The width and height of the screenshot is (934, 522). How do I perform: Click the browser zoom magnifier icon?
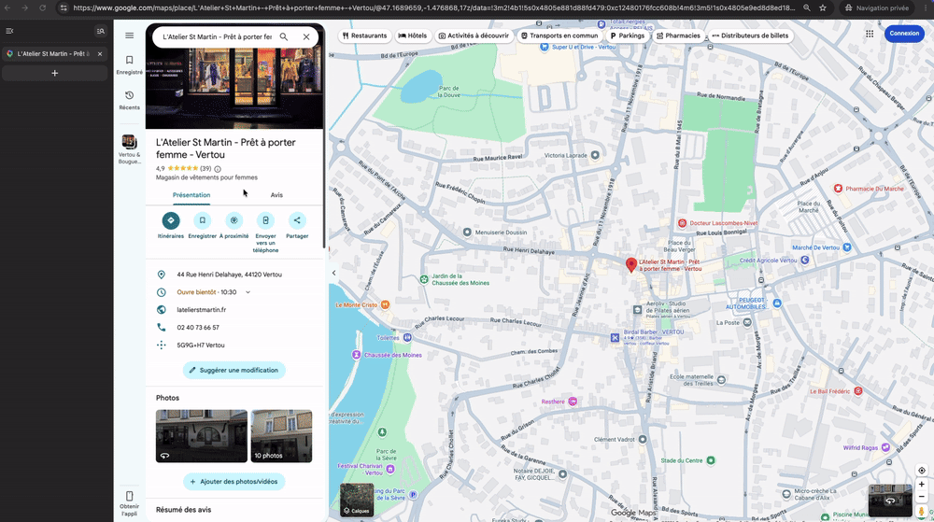pyautogui.click(x=807, y=7)
